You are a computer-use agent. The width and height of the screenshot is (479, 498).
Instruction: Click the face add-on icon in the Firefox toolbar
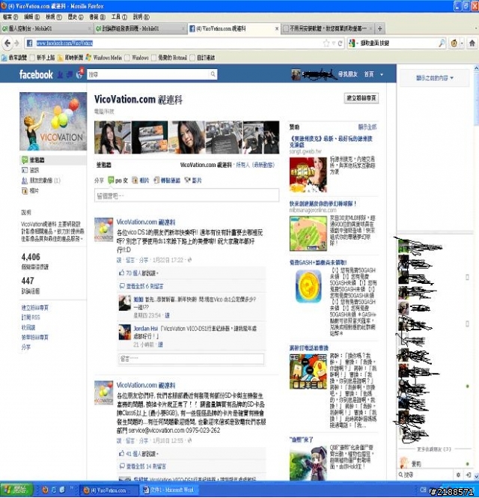(454, 43)
